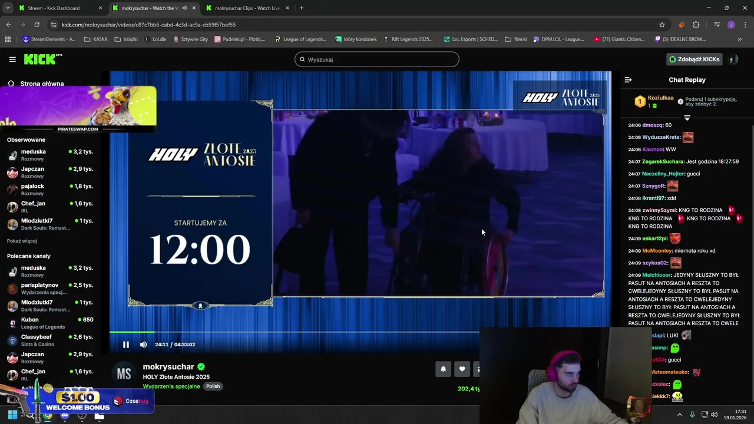
Task: Click the heart follow button
Action: coord(462,369)
